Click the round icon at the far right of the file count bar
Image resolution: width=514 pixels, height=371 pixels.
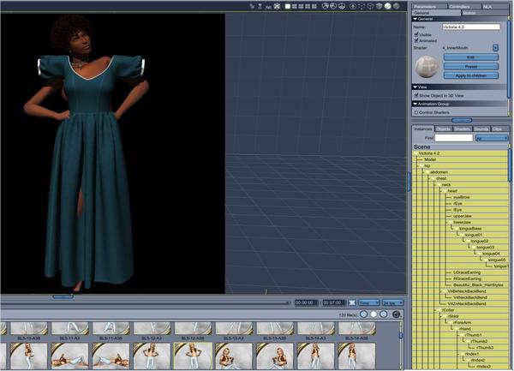coord(397,314)
